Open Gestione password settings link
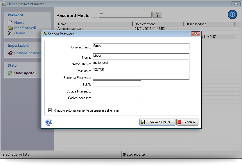The width and height of the screenshot is (242, 167). (28, 53)
